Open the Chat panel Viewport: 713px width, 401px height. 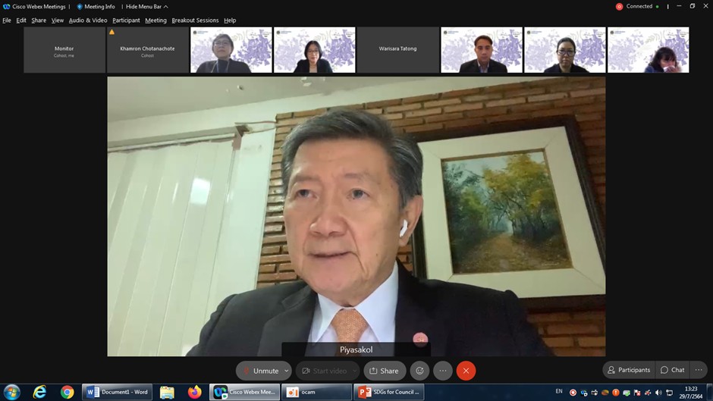pyautogui.click(x=672, y=370)
